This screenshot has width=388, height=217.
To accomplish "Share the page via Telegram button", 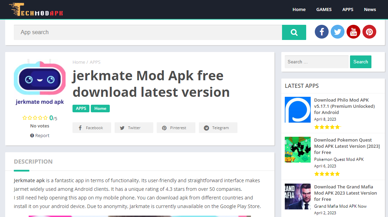I will (218, 128).
